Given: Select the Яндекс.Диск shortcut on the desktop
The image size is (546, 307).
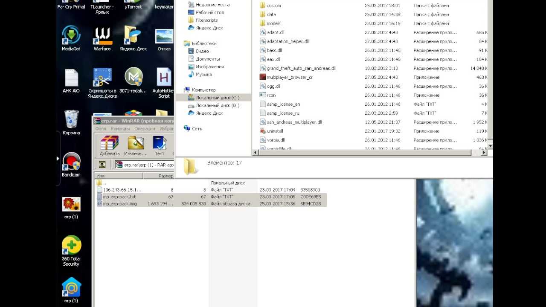Looking at the screenshot, I should point(133,38).
